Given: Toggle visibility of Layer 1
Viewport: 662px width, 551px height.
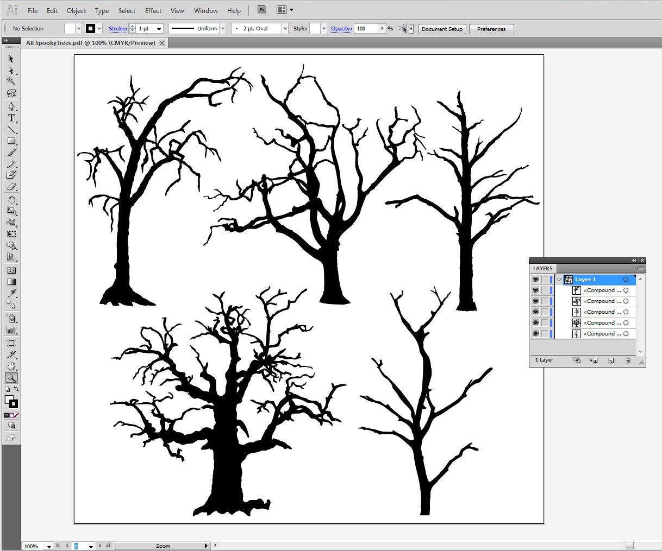Looking at the screenshot, I should click(x=536, y=280).
